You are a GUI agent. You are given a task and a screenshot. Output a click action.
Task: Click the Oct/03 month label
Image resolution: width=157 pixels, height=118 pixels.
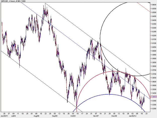[73, 116]
